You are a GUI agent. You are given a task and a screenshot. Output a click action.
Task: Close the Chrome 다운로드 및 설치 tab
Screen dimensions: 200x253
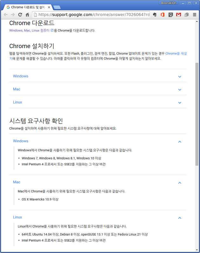49,7
